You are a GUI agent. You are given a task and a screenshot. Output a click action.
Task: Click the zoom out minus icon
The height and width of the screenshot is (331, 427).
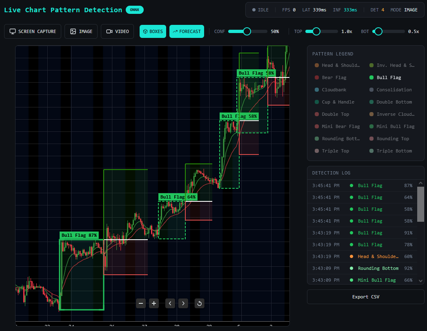coord(141,303)
